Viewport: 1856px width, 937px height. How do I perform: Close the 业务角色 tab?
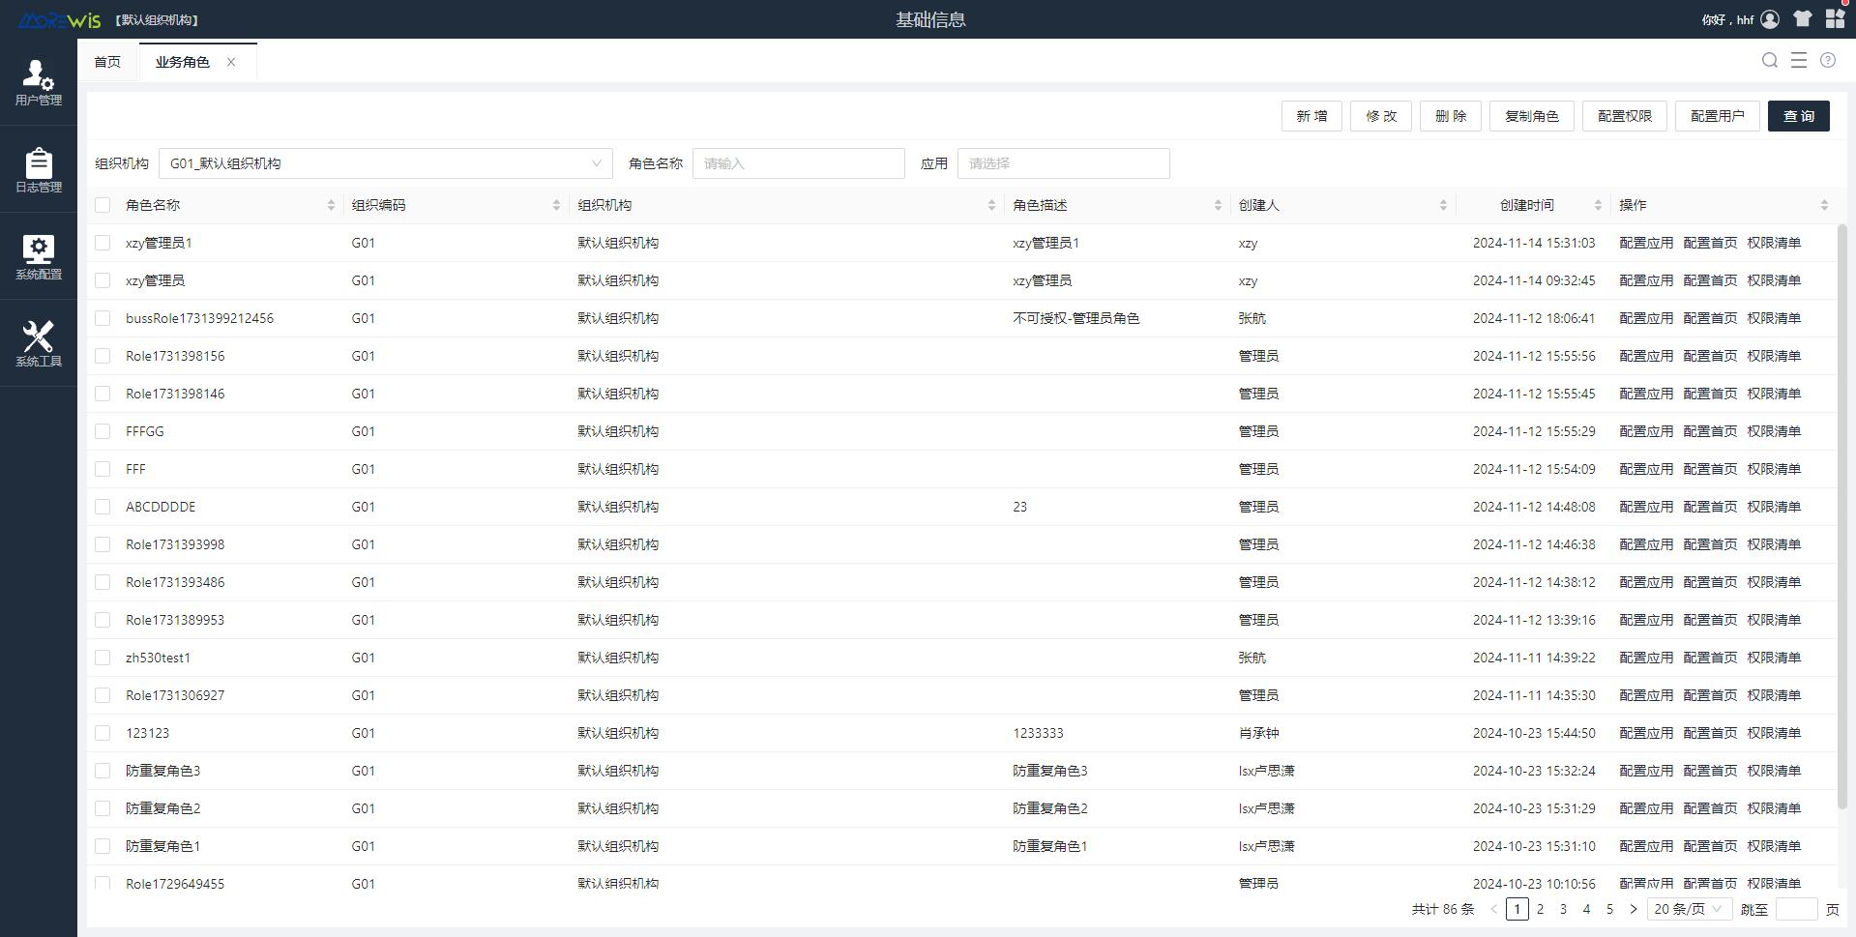coord(231,61)
